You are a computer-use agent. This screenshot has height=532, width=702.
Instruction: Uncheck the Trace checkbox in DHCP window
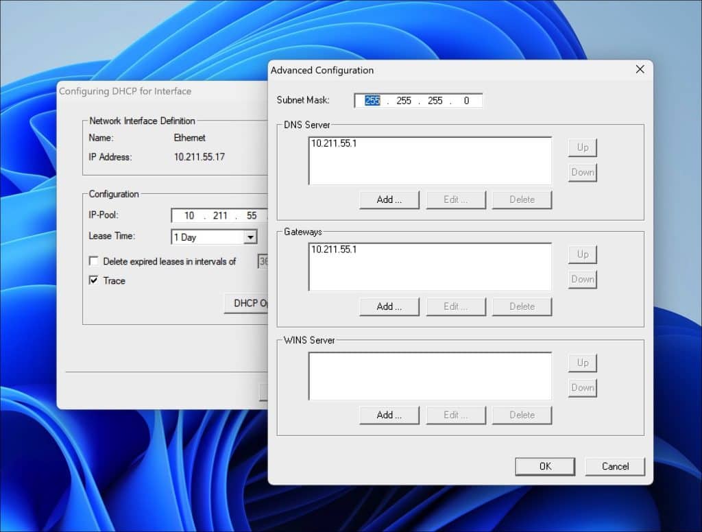coord(93,280)
